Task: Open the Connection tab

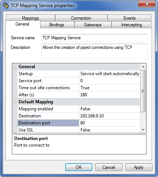Action: (81, 18)
